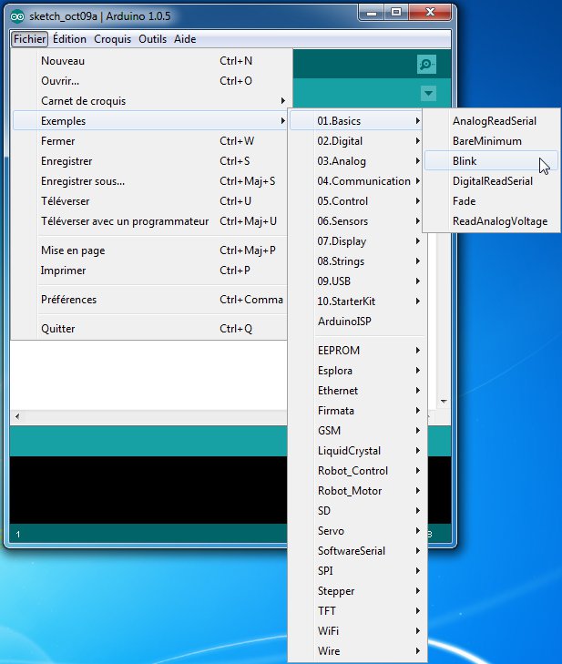562x664 pixels.
Task: Select the Fade example
Action: point(464,201)
